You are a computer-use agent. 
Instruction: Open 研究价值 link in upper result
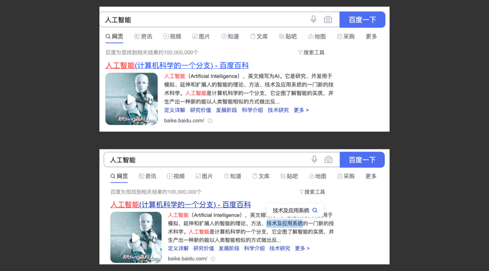200,110
